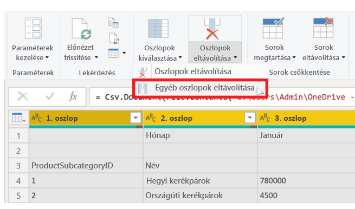This screenshot has width=355, height=209.
Task: Click the Előnézet frissítése refresh icon
Action: click(81, 29)
